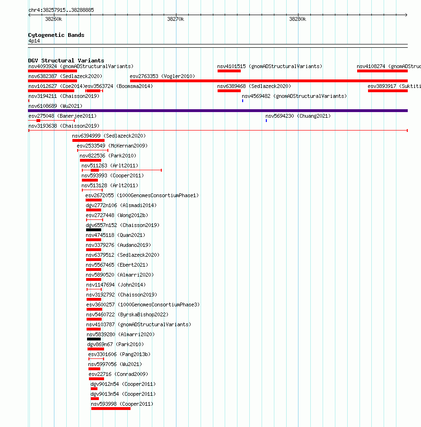
Task: Click the red nsv593998 variant bar
Action: (x=111, y=409)
